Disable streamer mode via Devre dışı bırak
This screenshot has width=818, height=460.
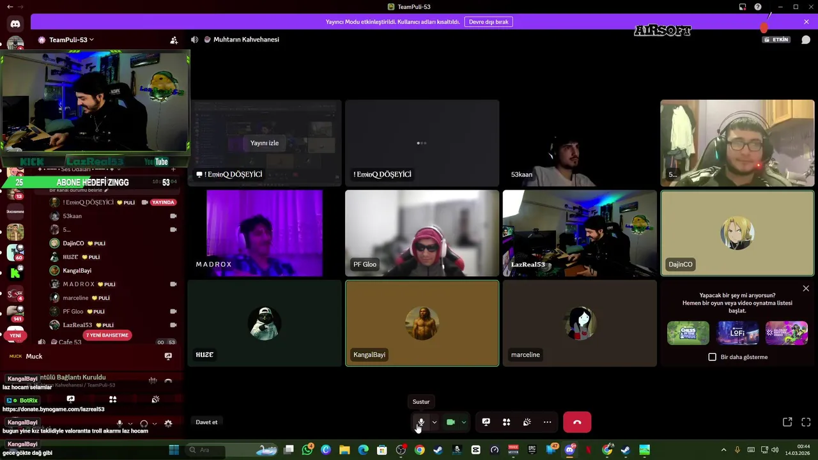489,22
